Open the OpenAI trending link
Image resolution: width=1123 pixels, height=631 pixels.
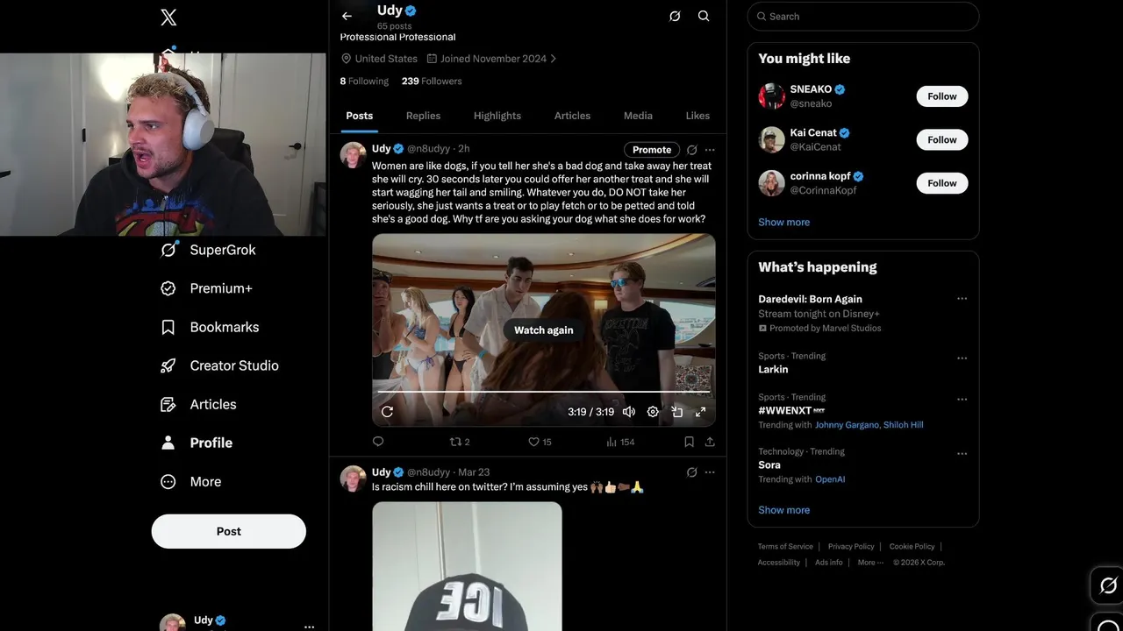click(830, 479)
